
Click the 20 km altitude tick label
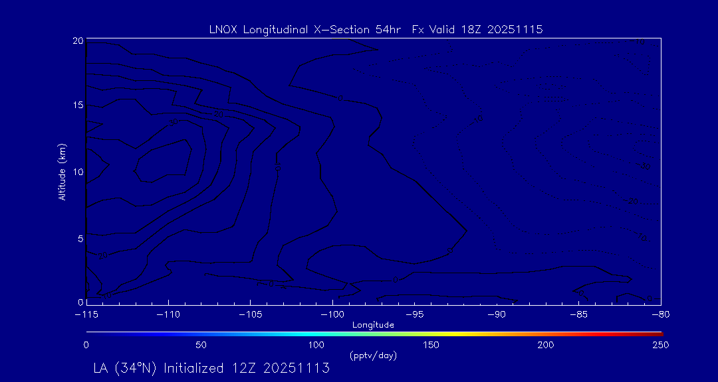coord(77,41)
